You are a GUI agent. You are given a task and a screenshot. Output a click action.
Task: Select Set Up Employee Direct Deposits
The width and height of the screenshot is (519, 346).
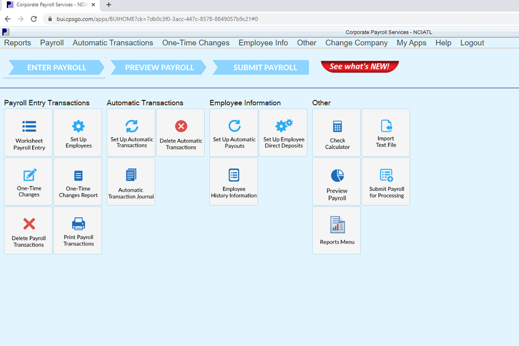coord(283,132)
